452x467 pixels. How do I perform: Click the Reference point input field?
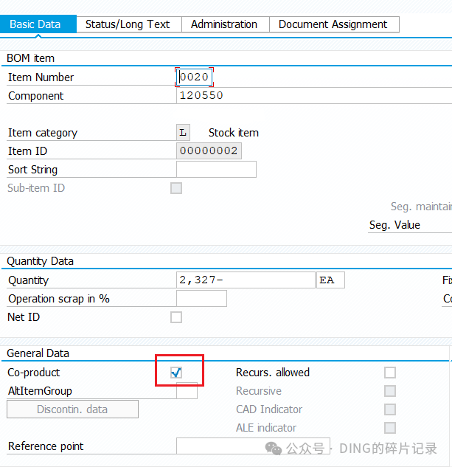coord(253,446)
